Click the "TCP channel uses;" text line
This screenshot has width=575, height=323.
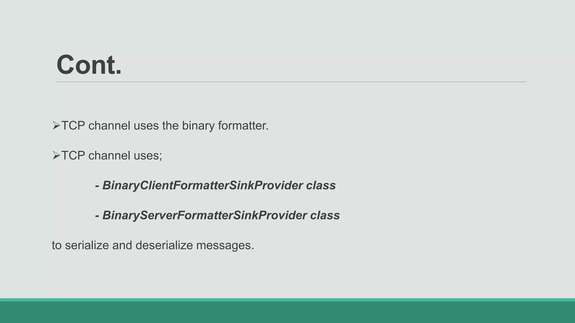pos(111,156)
